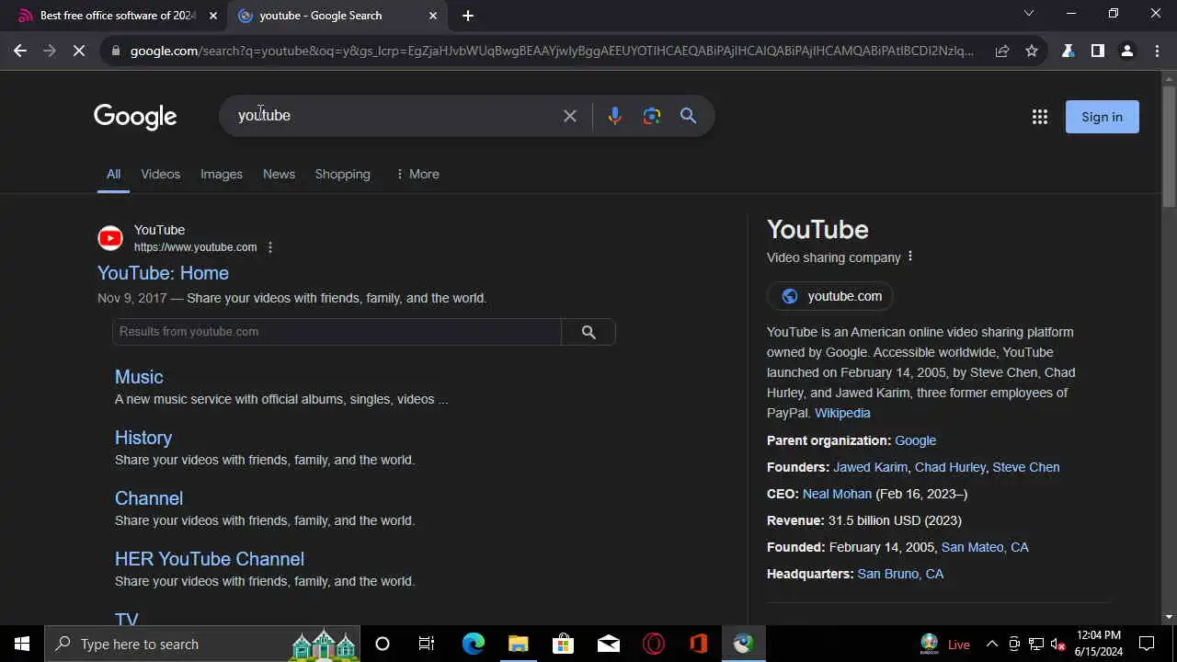Open the San Bruno, CA link
This screenshot has height=662, width=1177.
(900, 574)
